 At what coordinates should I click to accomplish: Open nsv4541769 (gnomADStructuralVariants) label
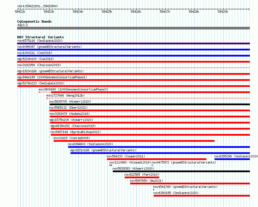click(x=185, y=187)
